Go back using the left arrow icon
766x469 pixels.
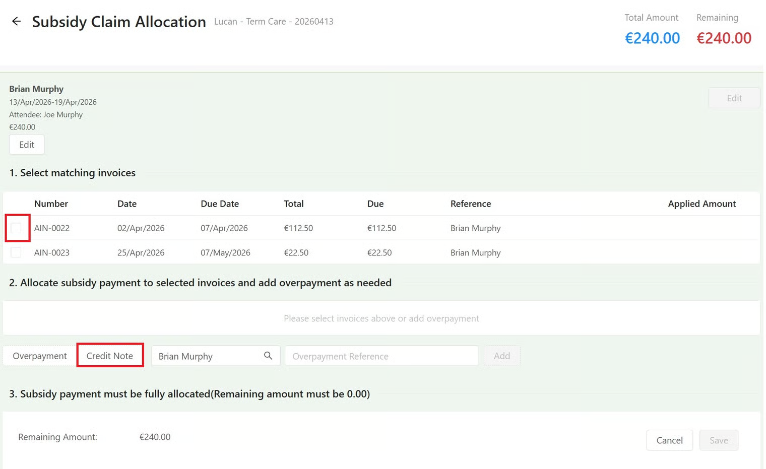point(16,21)
